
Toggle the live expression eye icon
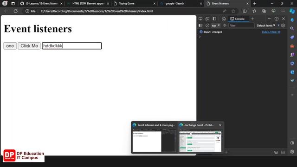[x=225, y=26]
